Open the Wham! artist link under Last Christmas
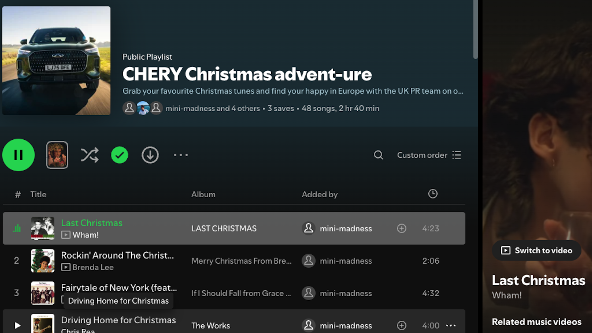 (x=85, y=235)
